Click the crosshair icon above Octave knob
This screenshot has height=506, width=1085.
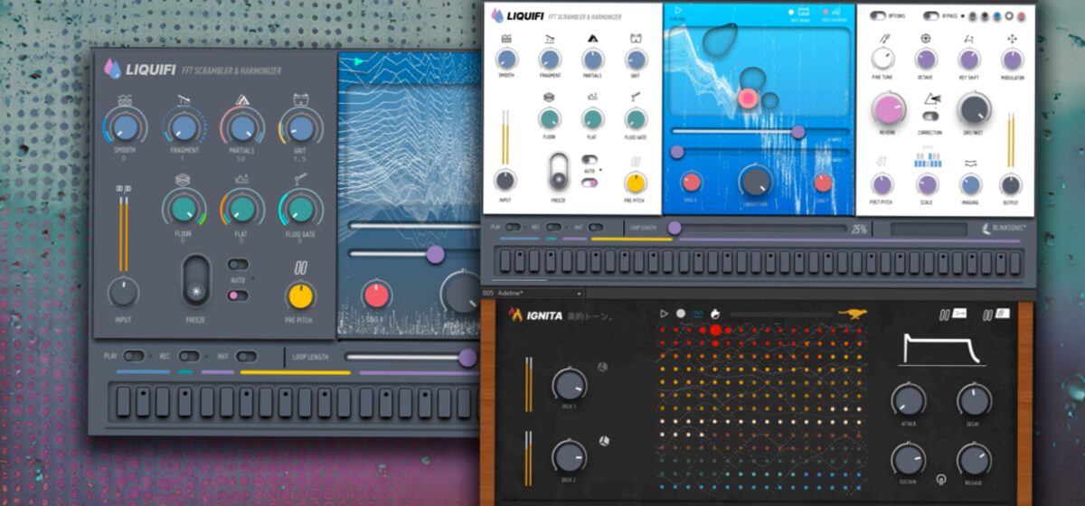[925, 39]
